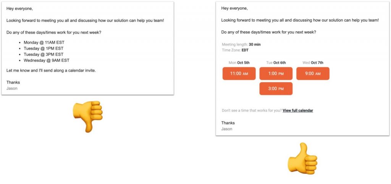This screenshot has width=391, height=184.
Task: Select the 9:00 AM Wednesday time slot
Action: click(x=313, y=74)
